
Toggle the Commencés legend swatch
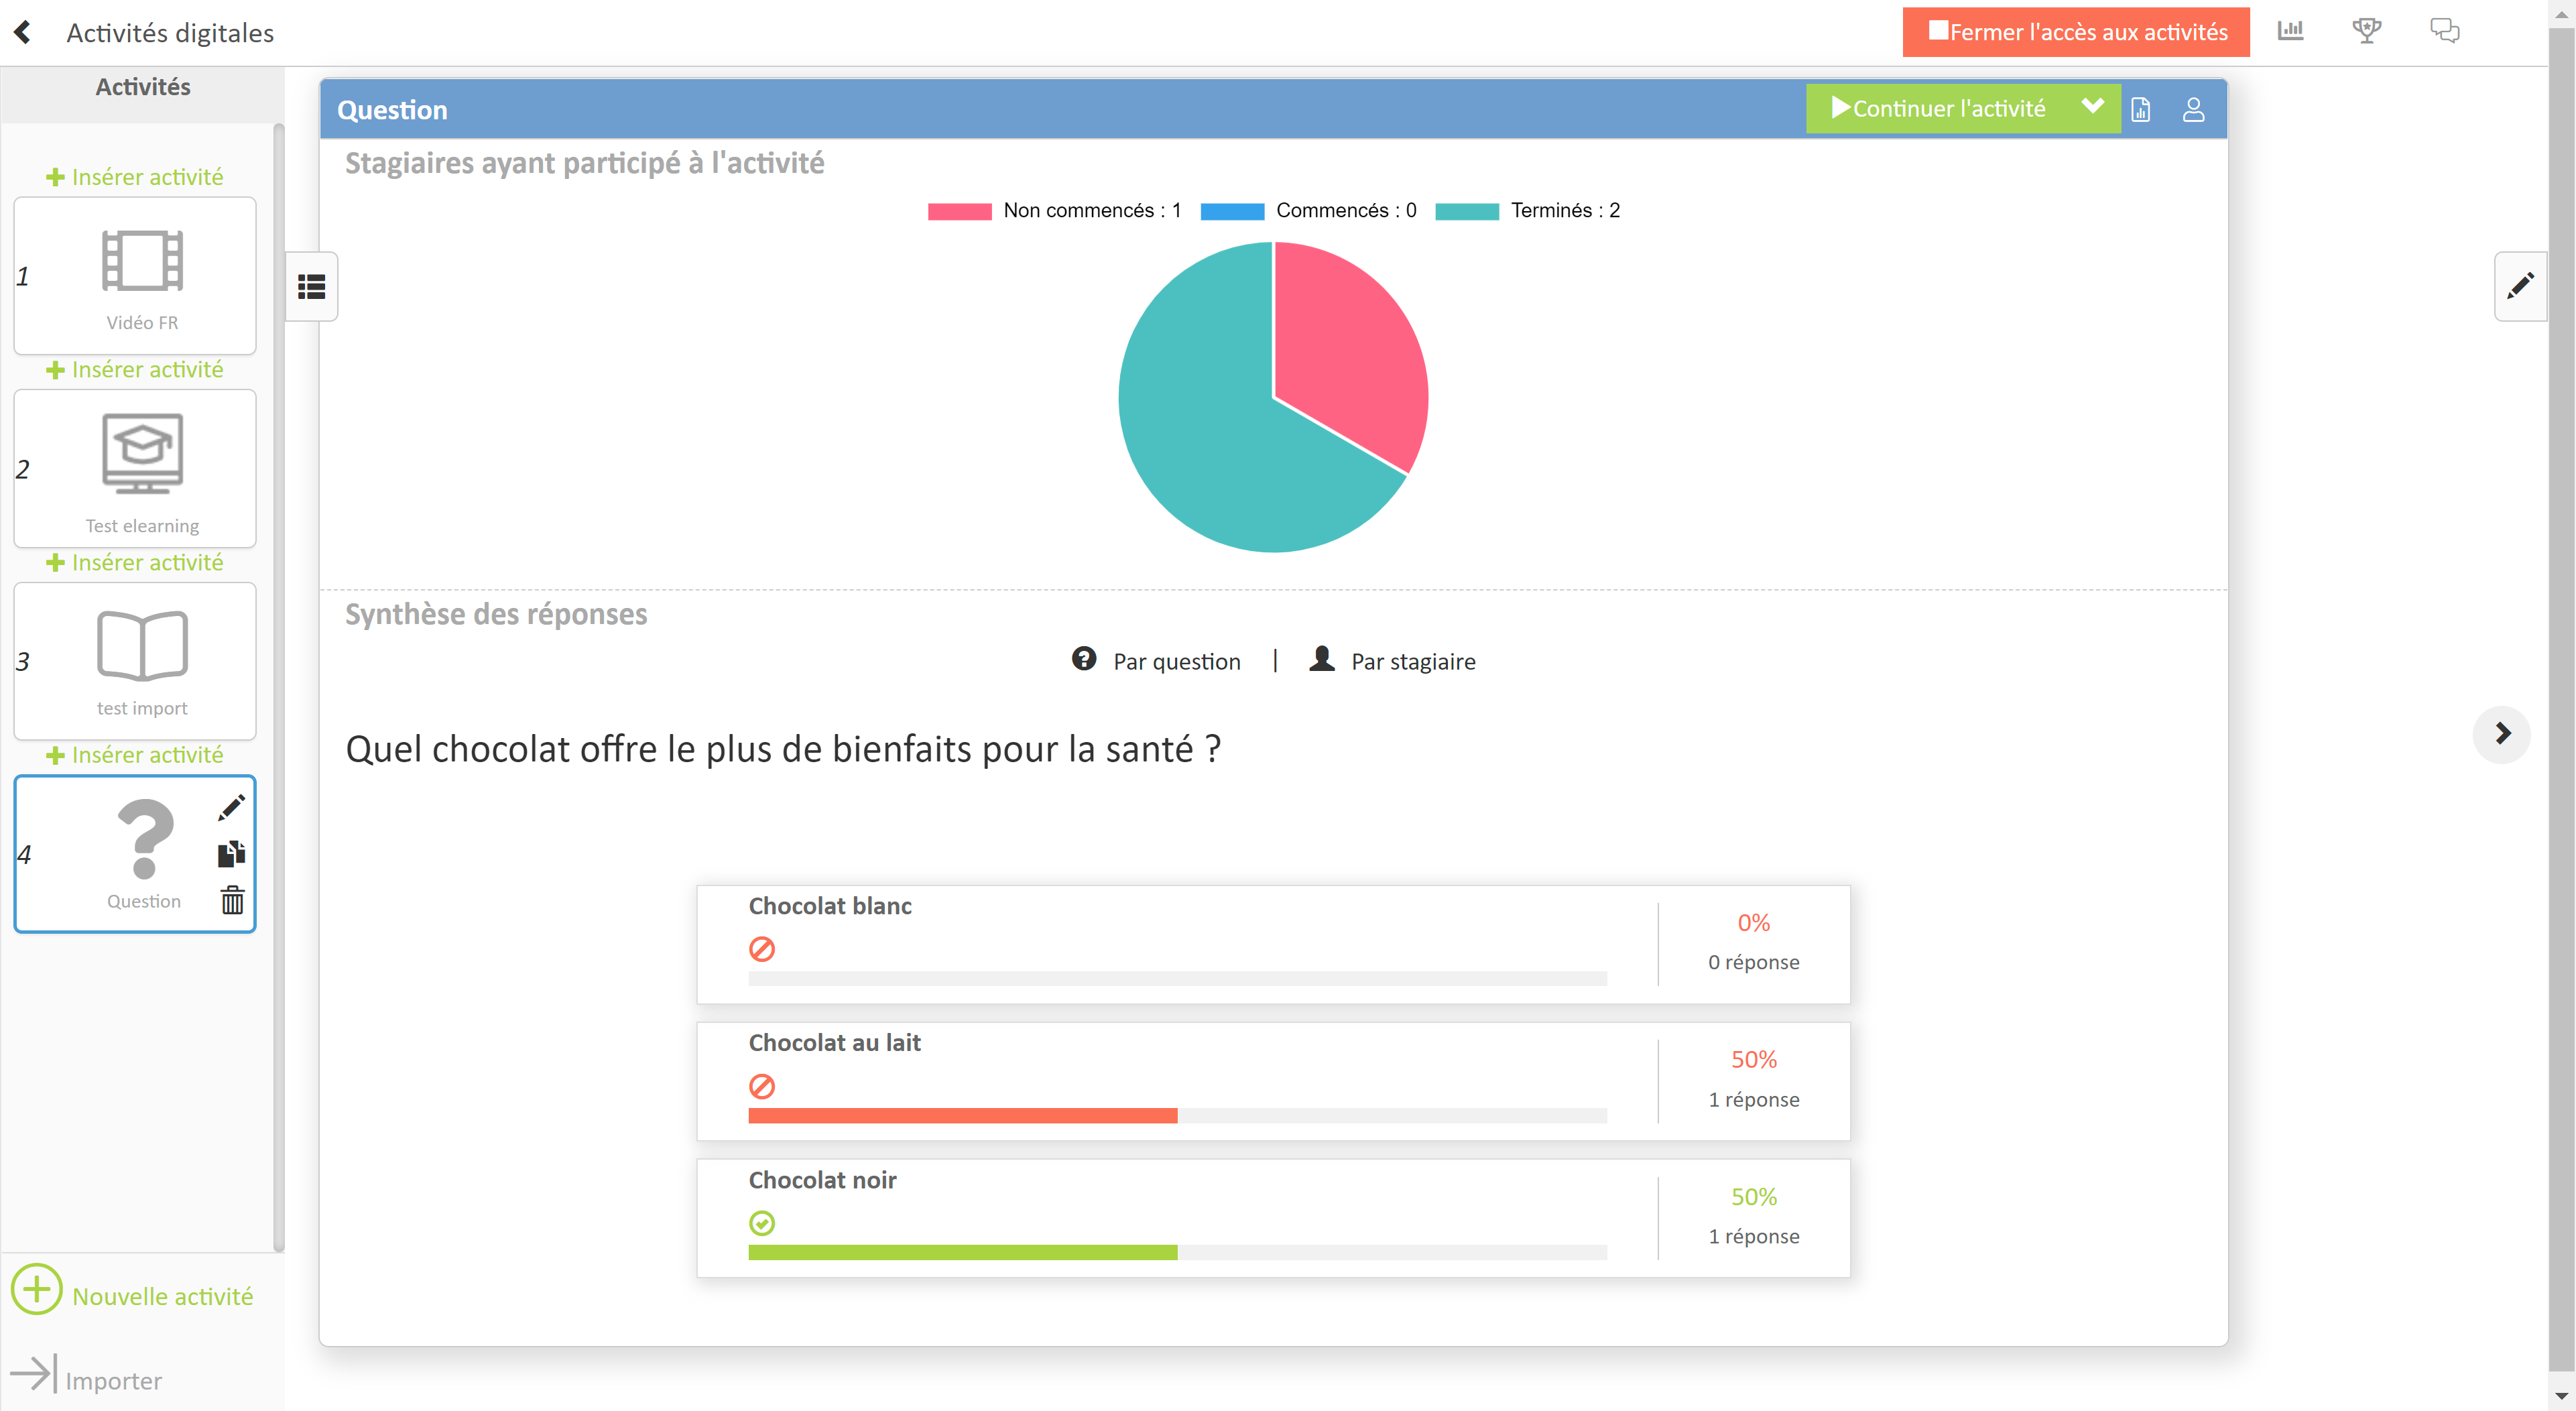pos(1232,211)
